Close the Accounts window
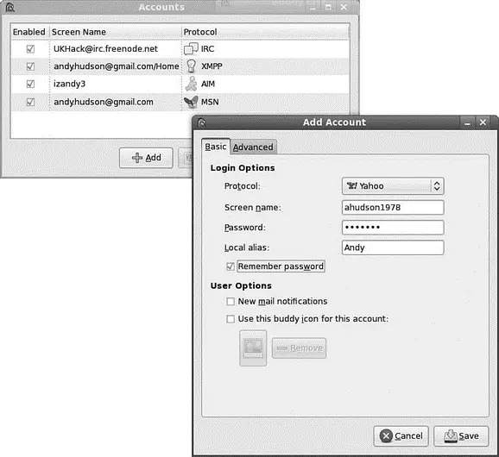The width and height of the screenshot is (499, 457). pos(344,7)
